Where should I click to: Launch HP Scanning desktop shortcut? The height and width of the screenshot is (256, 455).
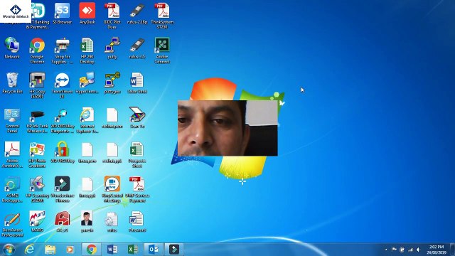(x=37, y=189)
